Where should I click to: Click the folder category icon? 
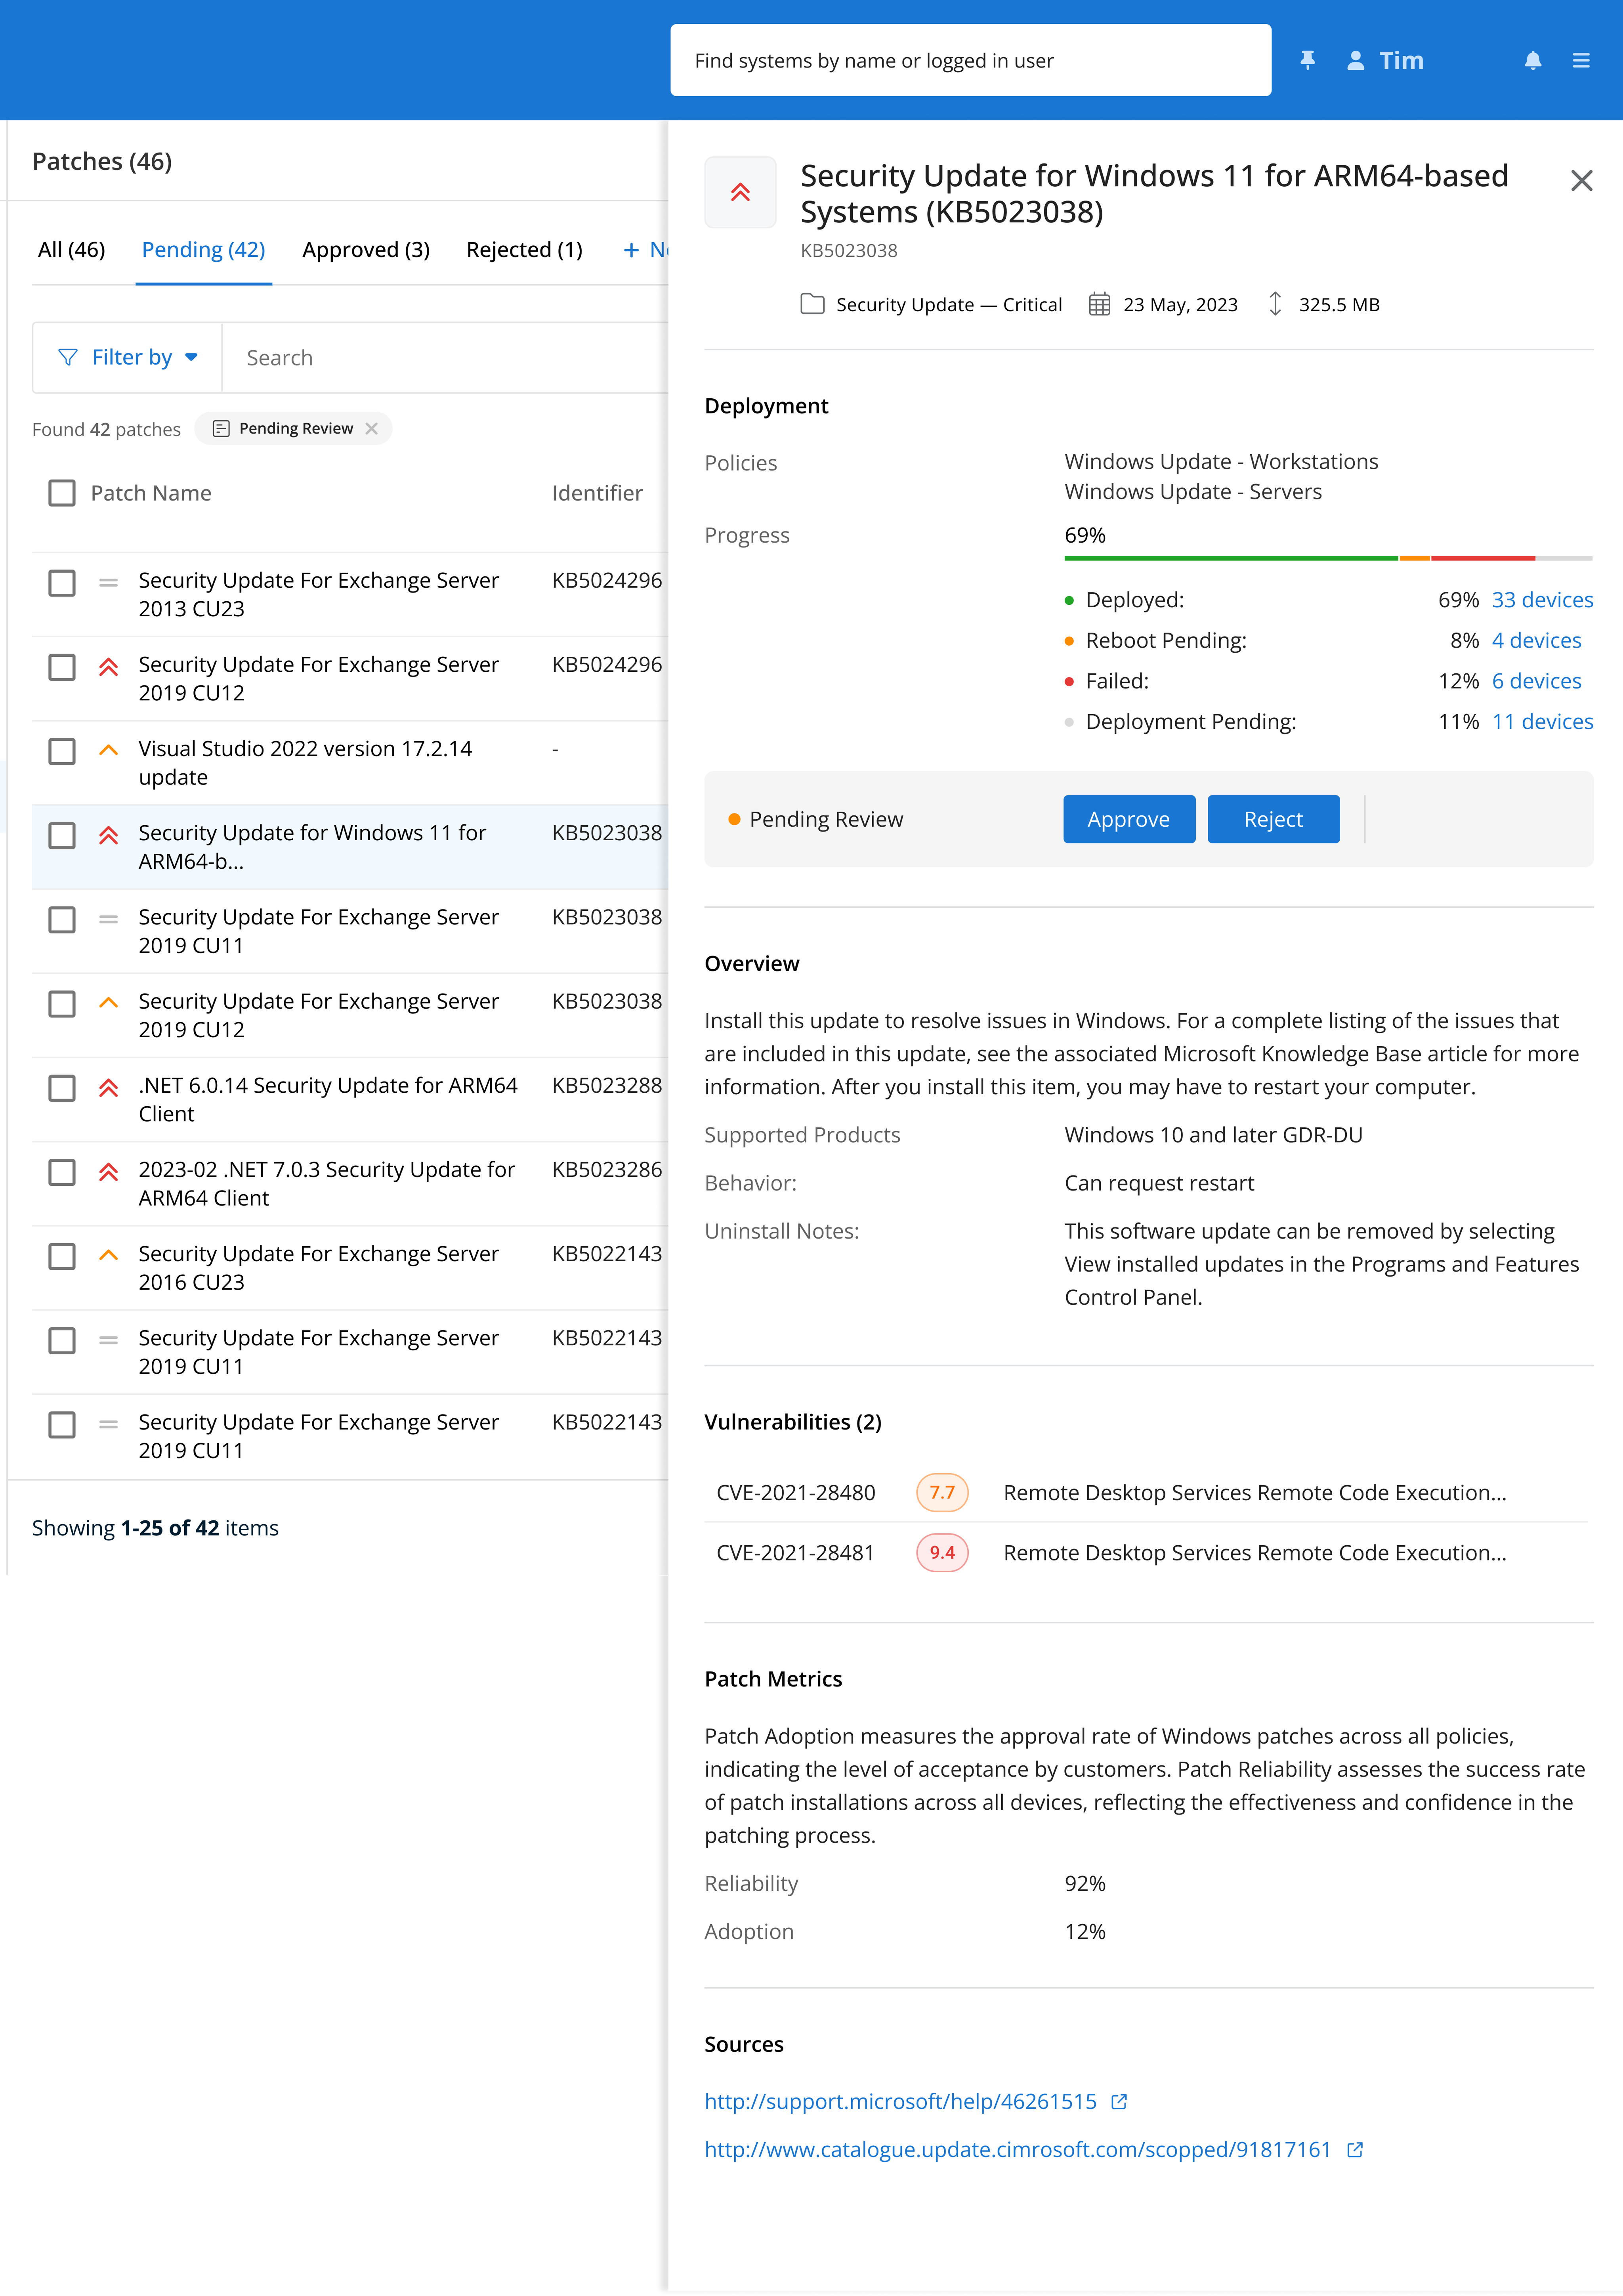point(812,304)
